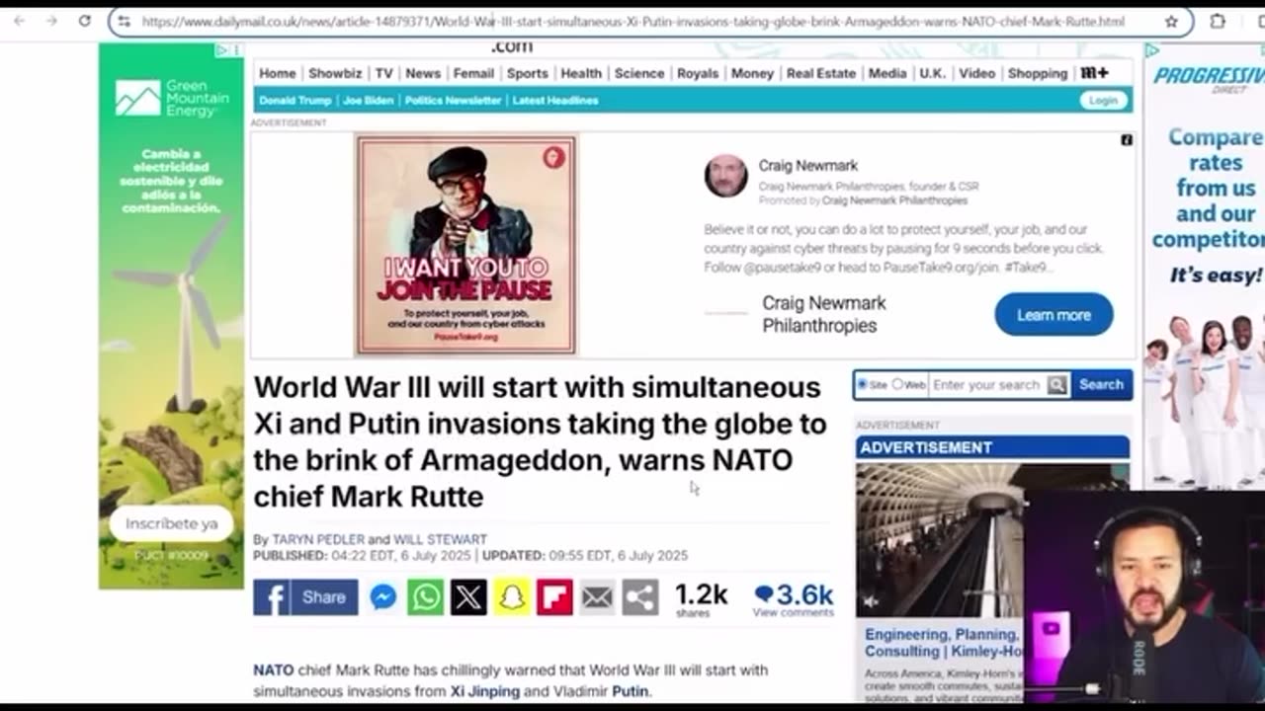
Task: Click Kimley-Horn Engineering ad headline
Action: tap(941, 643)
